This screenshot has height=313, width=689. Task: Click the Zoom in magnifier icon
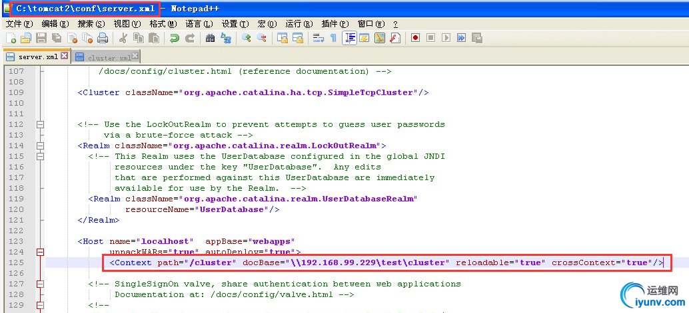pyautogui.click(x=246, y=38)
